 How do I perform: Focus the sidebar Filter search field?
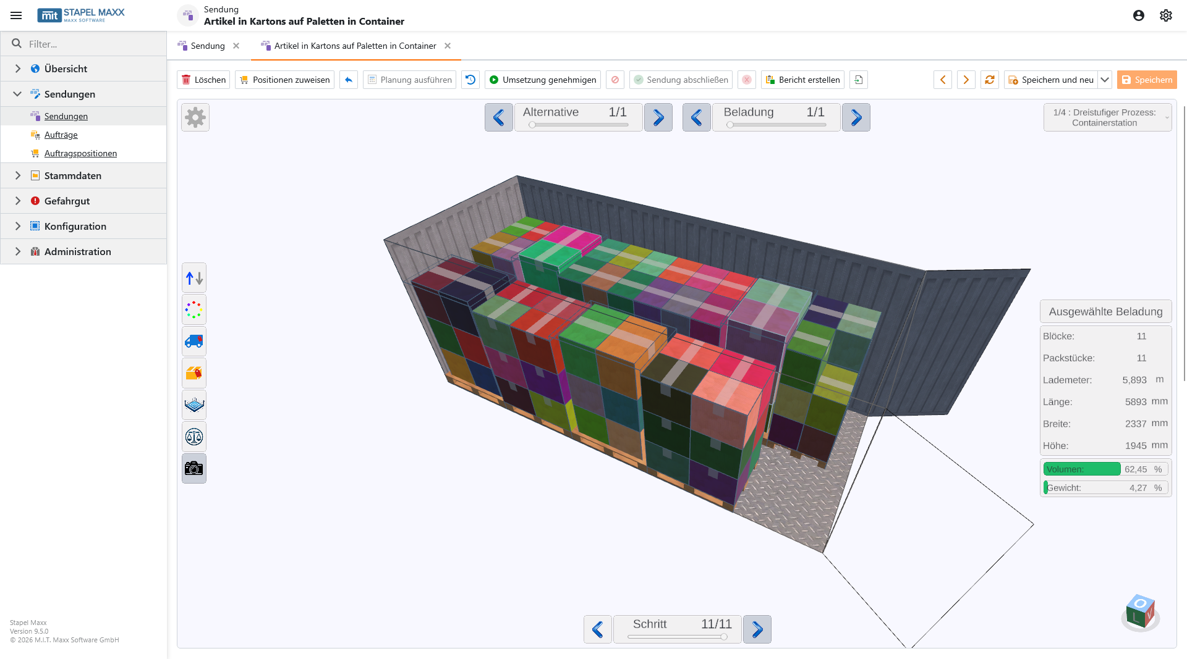pyautogui.click(x=83, y=44)
